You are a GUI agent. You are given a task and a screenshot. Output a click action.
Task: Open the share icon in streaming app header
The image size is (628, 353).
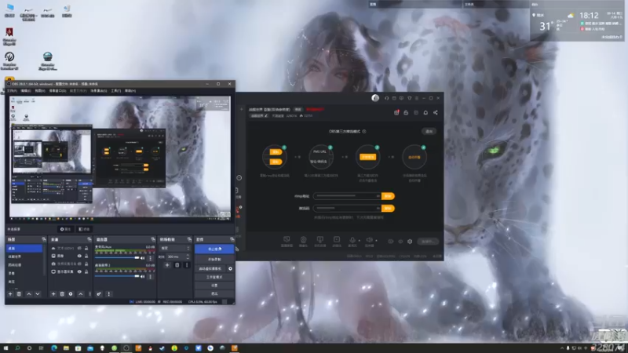coord(436,112)
